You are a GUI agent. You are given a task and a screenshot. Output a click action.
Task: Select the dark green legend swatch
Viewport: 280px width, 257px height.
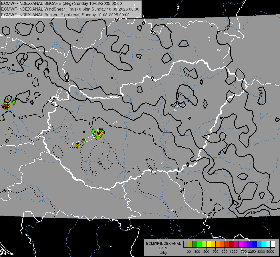coord(195,244)
